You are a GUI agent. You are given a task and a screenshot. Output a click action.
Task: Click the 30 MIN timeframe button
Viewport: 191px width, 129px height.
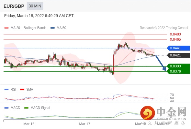point(35,6)
